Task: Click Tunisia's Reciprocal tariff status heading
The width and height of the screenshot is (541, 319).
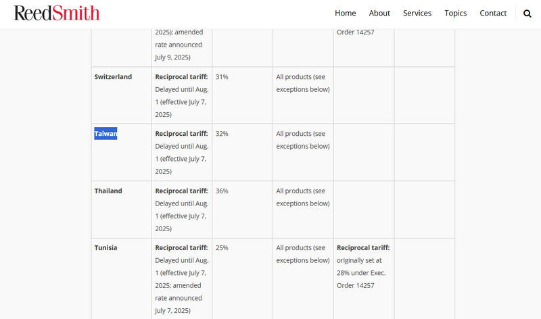Action: [x=181, y=247]
